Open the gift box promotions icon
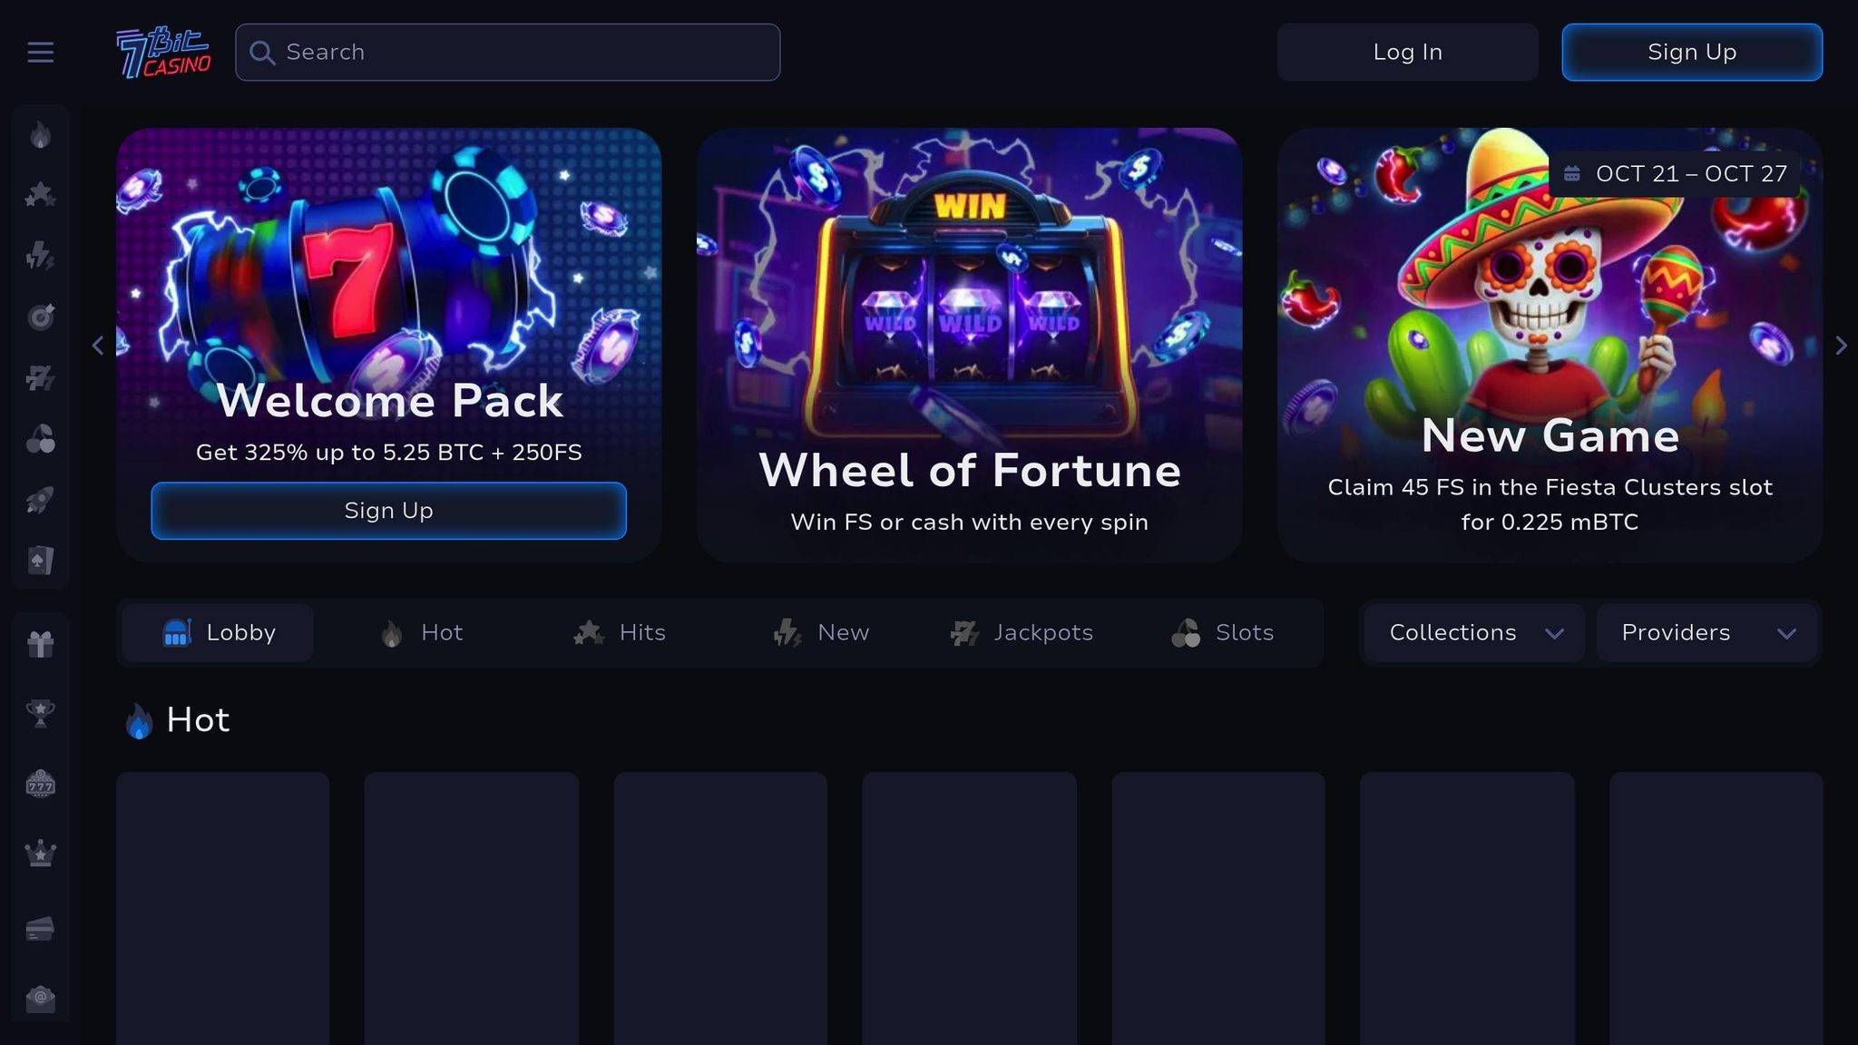 [41, 644]
